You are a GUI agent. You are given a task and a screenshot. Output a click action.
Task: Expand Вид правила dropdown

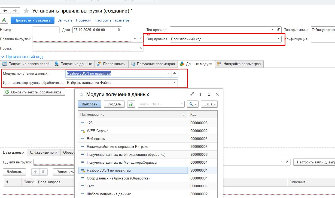[278, 39]
